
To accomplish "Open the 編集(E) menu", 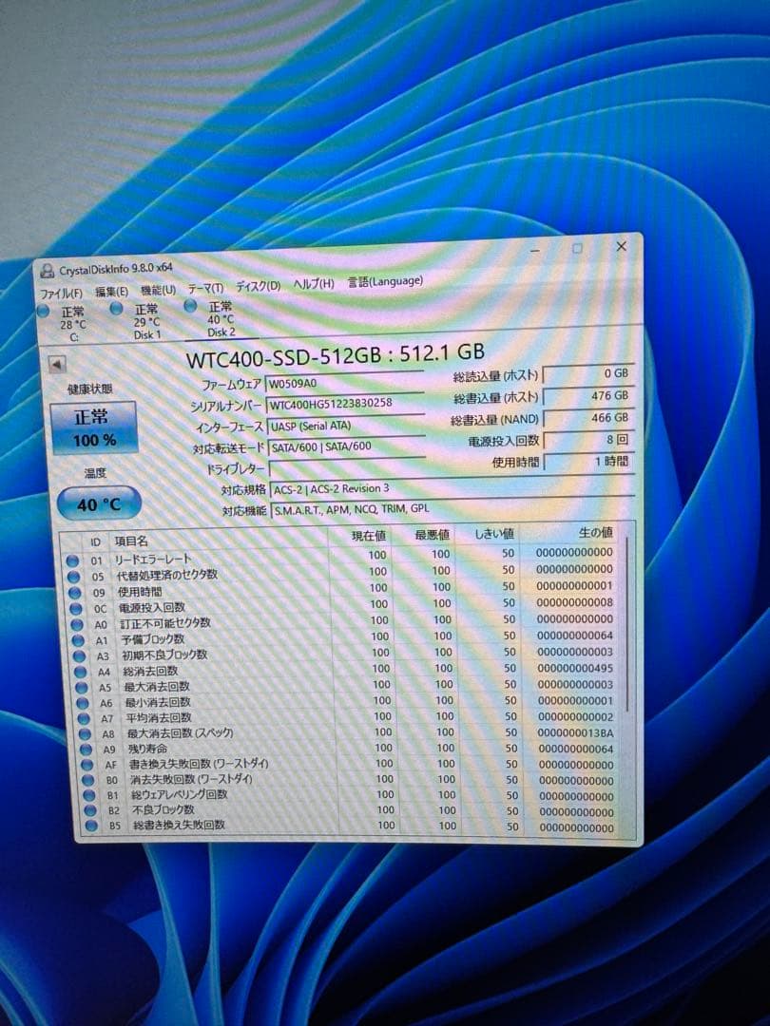I will pos(111,292).
